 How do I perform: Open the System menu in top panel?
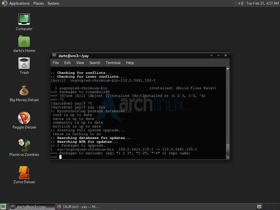[53, 3]
